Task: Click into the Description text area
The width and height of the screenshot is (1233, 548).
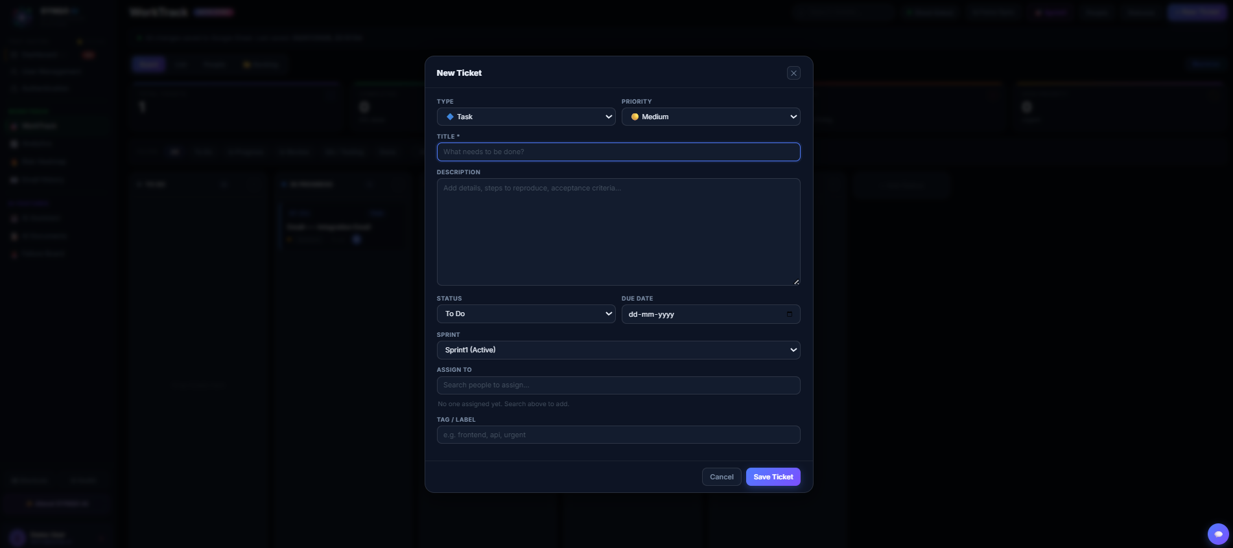Action: 618,232
